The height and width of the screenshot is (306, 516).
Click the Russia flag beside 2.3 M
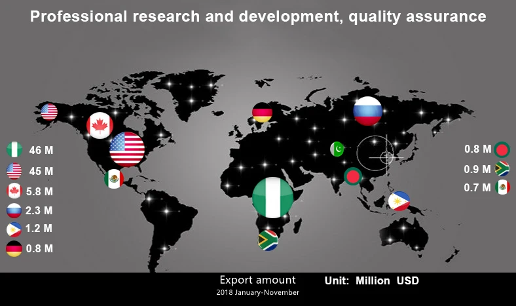[14, 210]
